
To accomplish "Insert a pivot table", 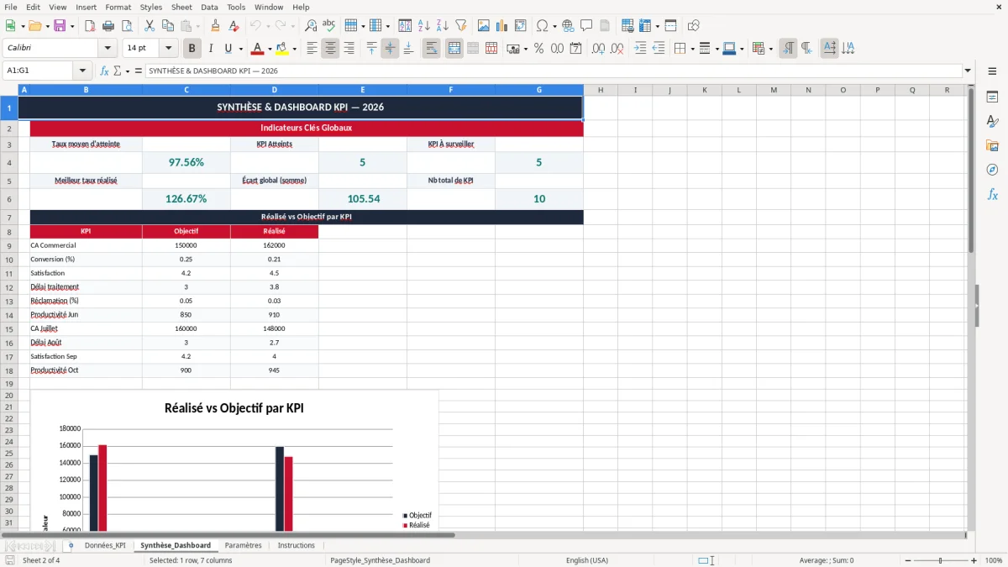I will (521, 26).
